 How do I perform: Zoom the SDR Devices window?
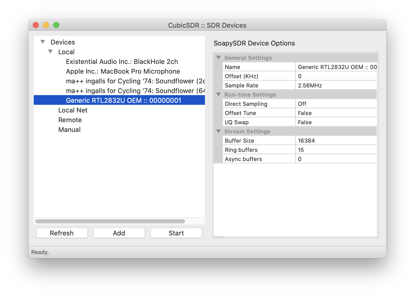click(x=56, y=25)
